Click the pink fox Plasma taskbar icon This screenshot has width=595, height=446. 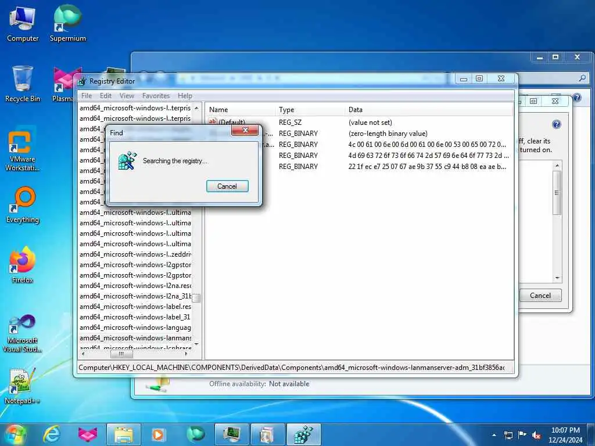tap(88, 434)
